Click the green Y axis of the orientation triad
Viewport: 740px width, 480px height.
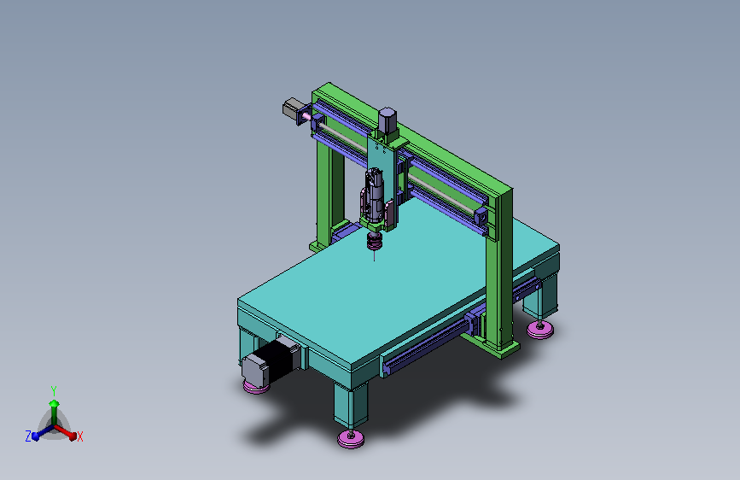coord(54,411)
